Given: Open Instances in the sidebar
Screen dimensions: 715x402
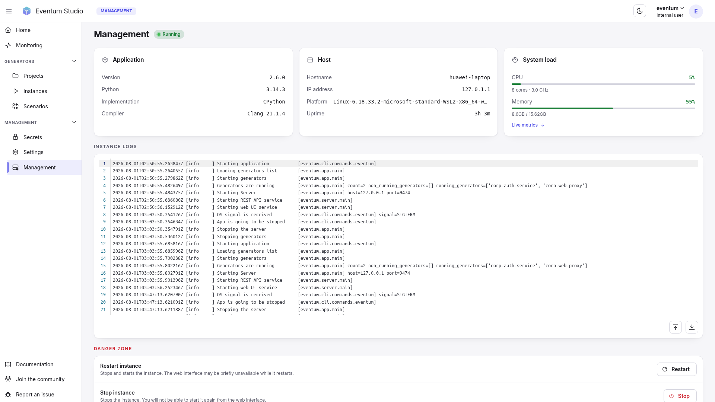Looking at the screenshot, I should coord(44,91).
